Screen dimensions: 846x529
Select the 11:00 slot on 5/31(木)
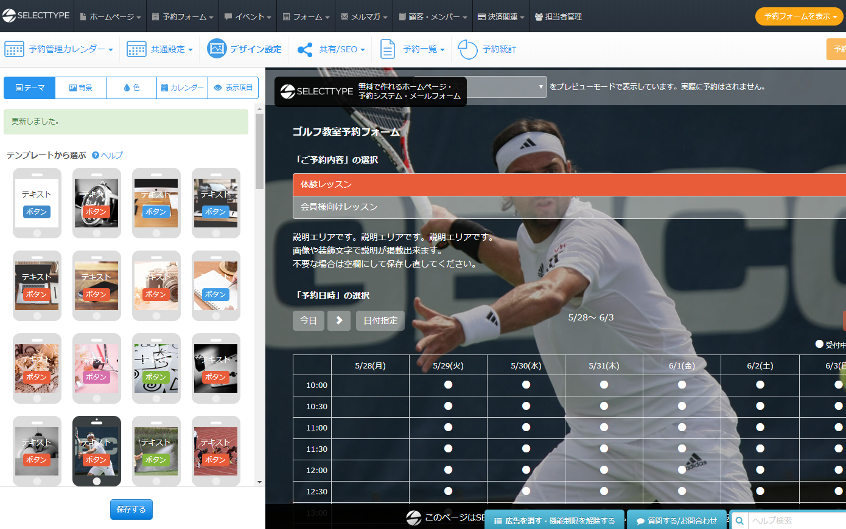[x=604, y=427]
